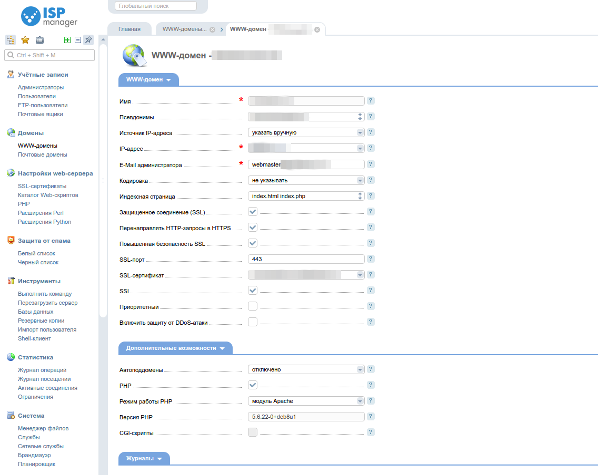Click help icon for SSL-сертификат
This screenshot has width=598, height=475.
point(370,275)
